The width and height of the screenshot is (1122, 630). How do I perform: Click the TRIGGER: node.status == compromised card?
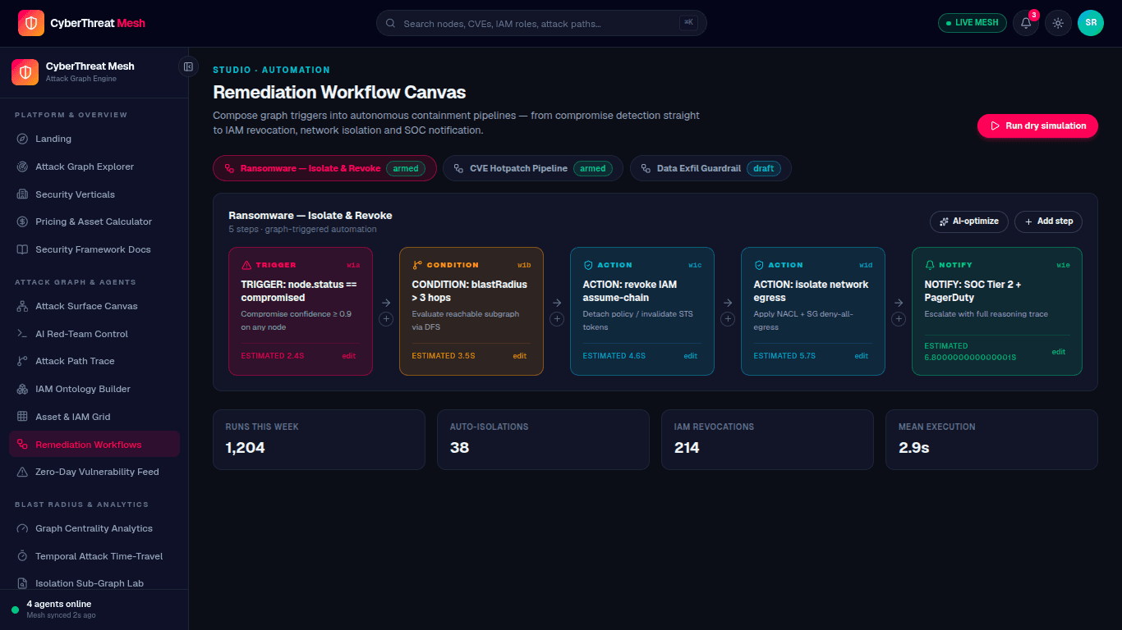click(x=301, y=312)
